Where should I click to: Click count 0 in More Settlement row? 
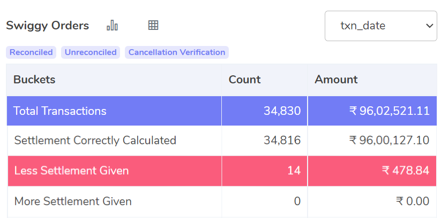coord(297,201)
